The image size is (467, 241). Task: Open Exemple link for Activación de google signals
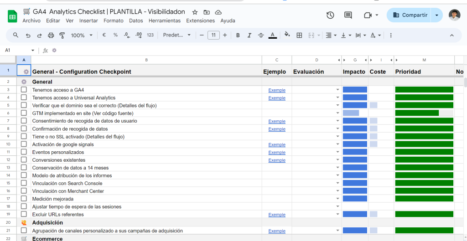click(x=277, y=144)
